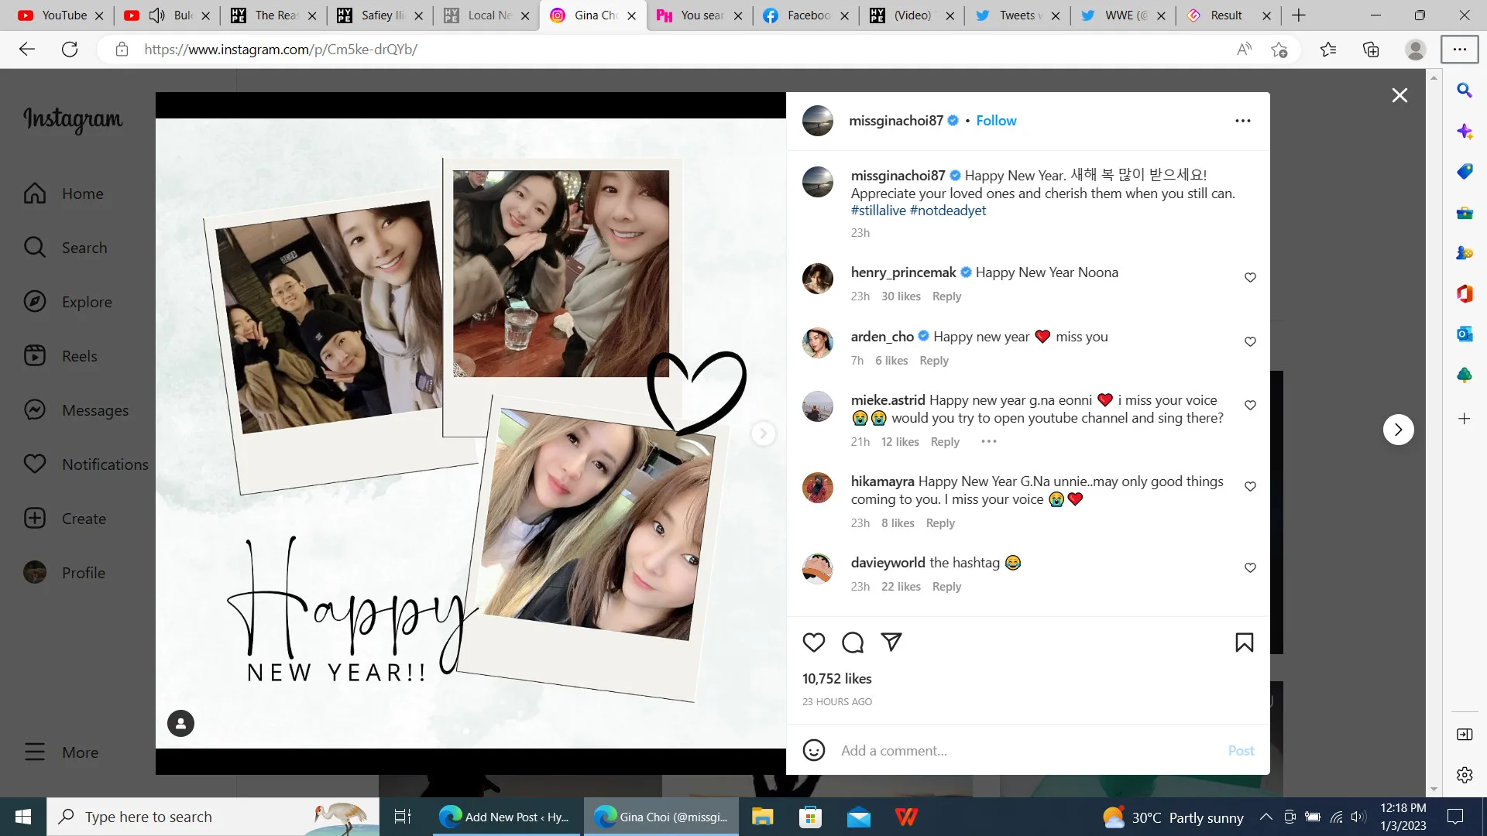The width and height of the screenshot is (1487, 836).
Task: Open #stillalive hashtag link
Action: tap(878, 211)
